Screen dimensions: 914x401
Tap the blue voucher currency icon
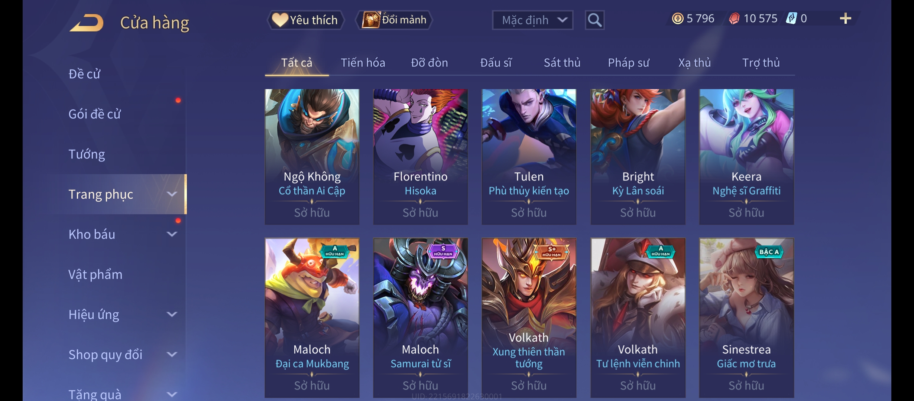tap(791, 19)
